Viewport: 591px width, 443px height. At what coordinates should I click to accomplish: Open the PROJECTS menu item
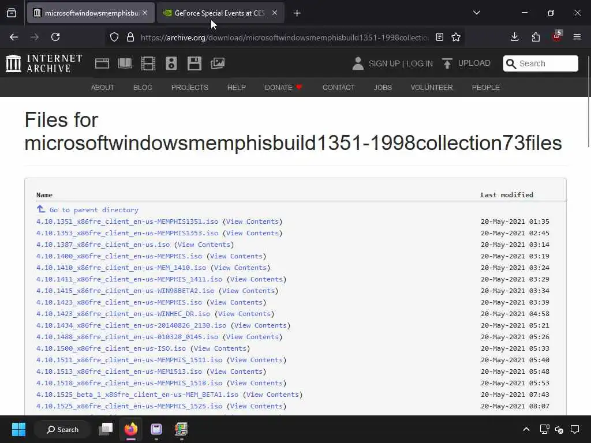click(x=189, y=88)
